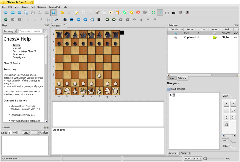Screen dimensions: 240x162
Task: Open the Game menu
Action: pos(25,7)
